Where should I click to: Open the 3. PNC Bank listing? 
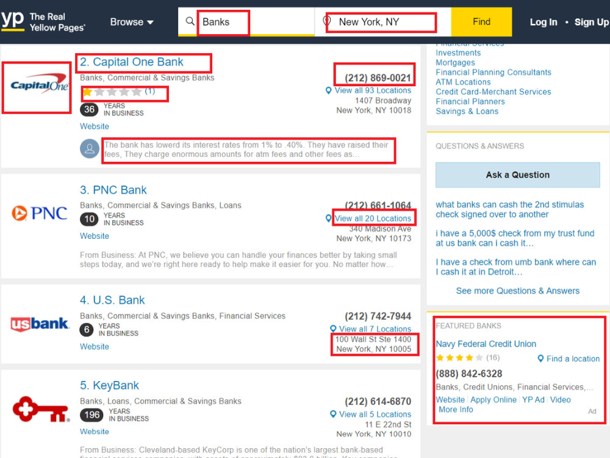pos(113,190)
